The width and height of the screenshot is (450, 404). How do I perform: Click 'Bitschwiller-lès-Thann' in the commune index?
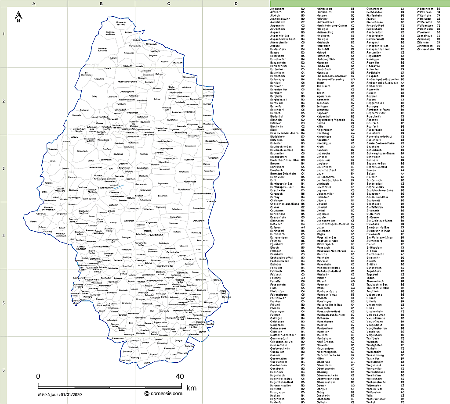[x=284, y=133]
